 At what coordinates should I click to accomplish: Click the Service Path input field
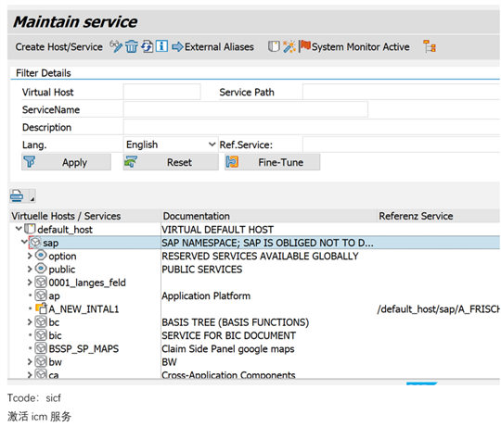[402, 92]
